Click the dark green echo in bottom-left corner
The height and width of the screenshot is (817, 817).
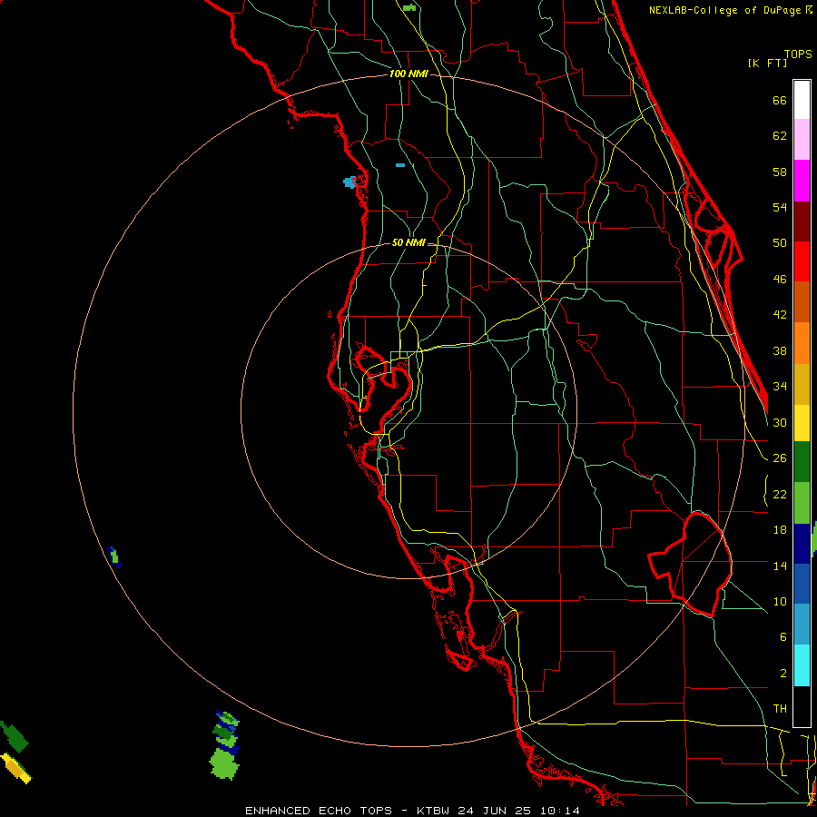pyautogui.click(x=14, y=736)
